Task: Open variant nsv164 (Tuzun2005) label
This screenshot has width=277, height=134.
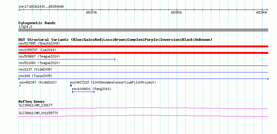Action: point(35,76)
